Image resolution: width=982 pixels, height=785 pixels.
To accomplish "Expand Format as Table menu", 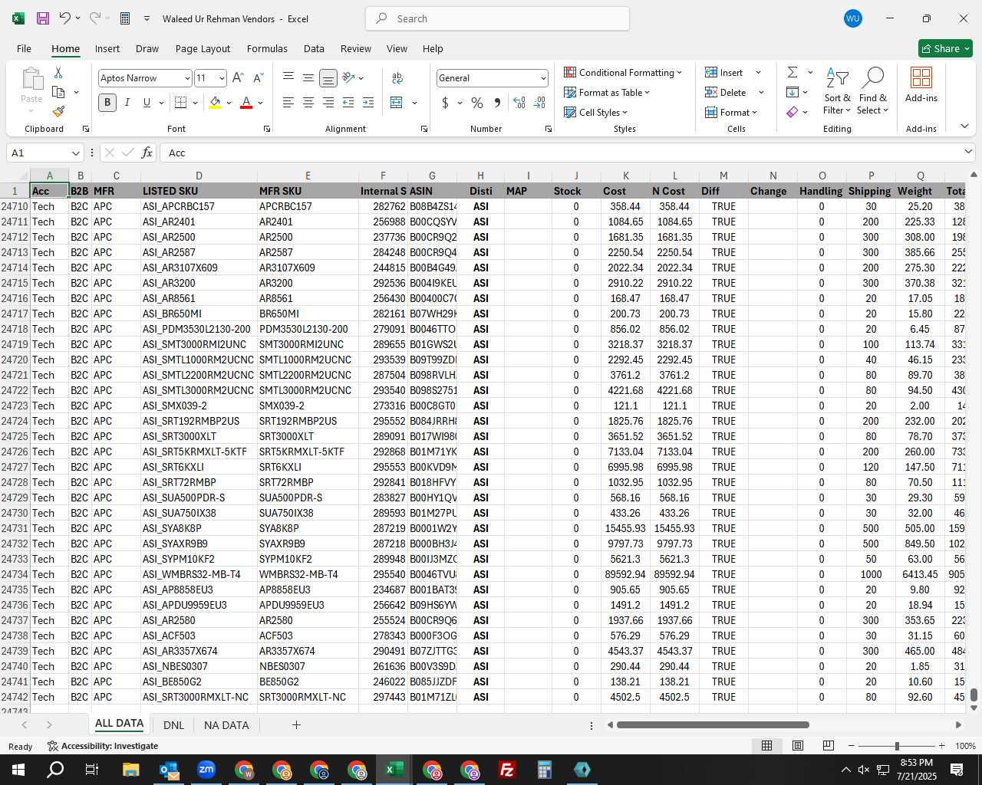I will point(607,92).
